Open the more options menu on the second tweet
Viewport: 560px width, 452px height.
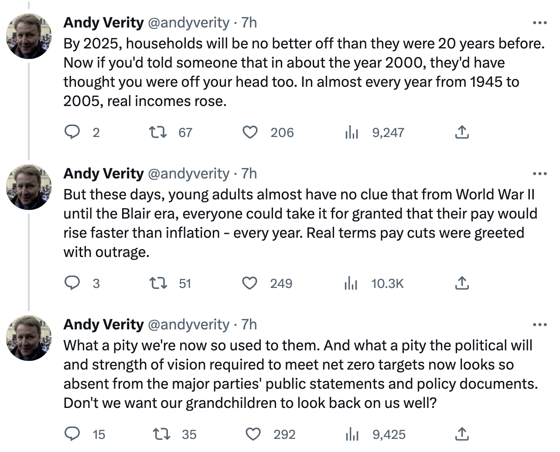click(x=541, y=173)
